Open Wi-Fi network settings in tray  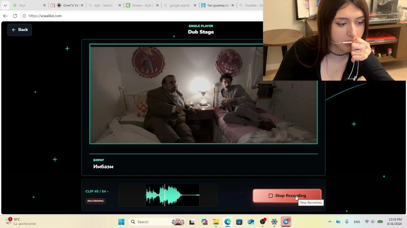367,222
